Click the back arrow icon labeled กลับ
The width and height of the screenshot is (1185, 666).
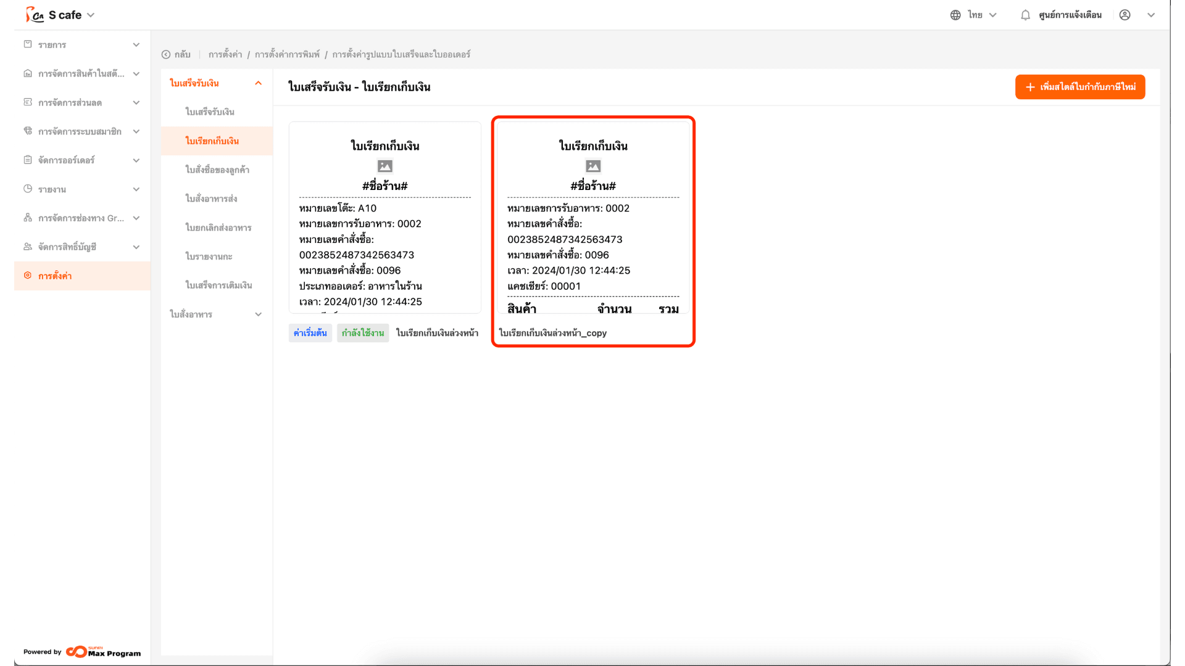point(166,54)
